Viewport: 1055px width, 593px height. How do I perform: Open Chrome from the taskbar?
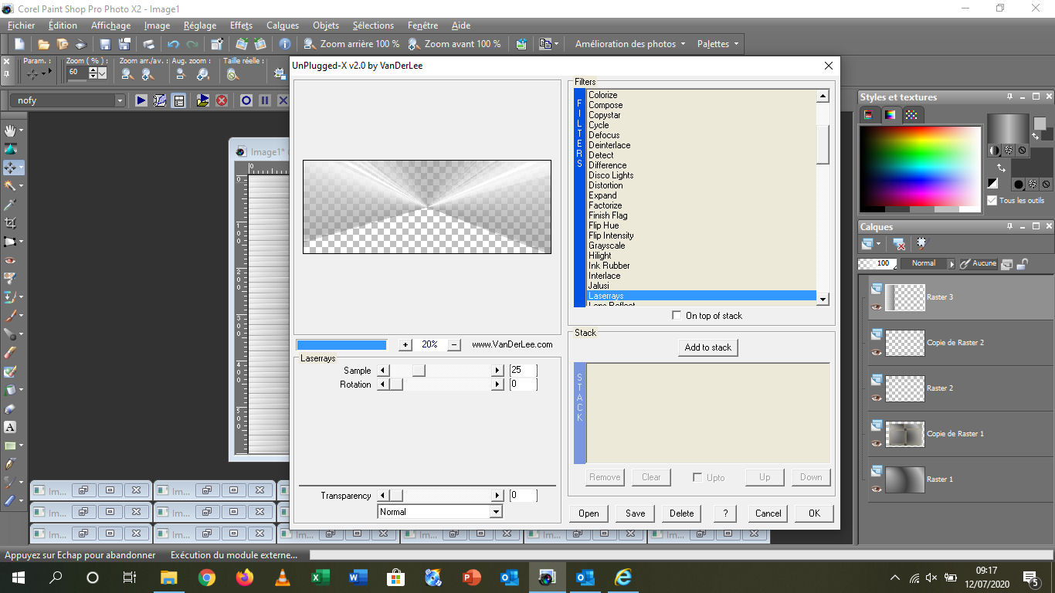point(206,578)
